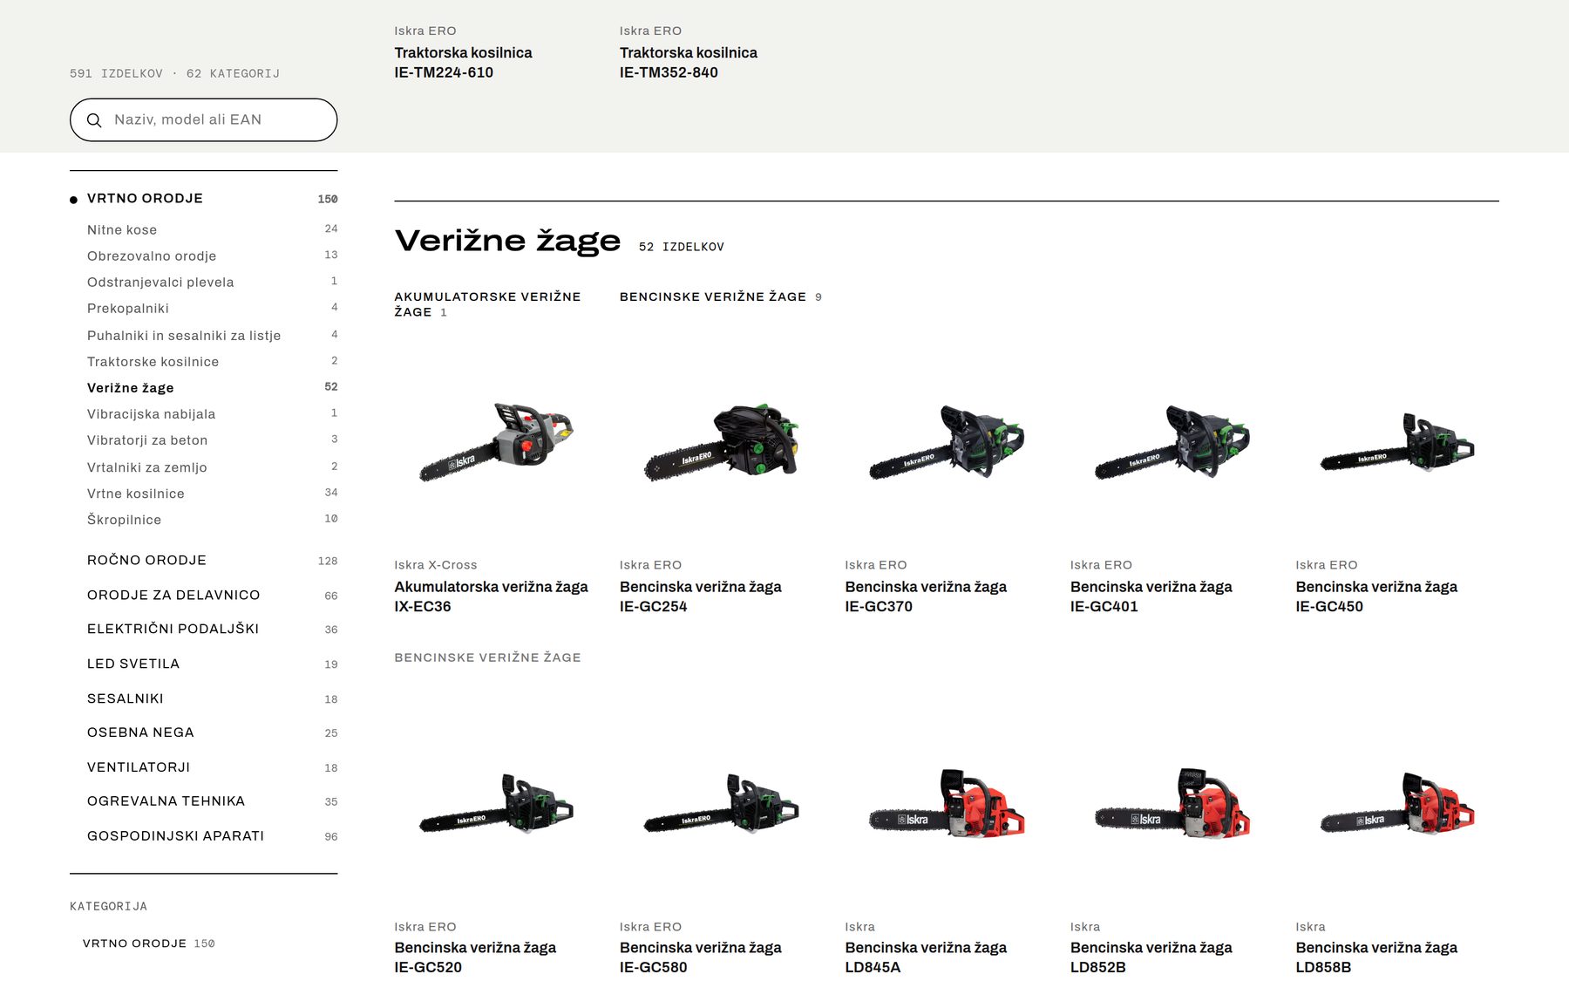Viewport: 1569px width, 981px height.
Task: Focus the 'Naziv, model ali EAN' search field
Action: tap(203, 119)
